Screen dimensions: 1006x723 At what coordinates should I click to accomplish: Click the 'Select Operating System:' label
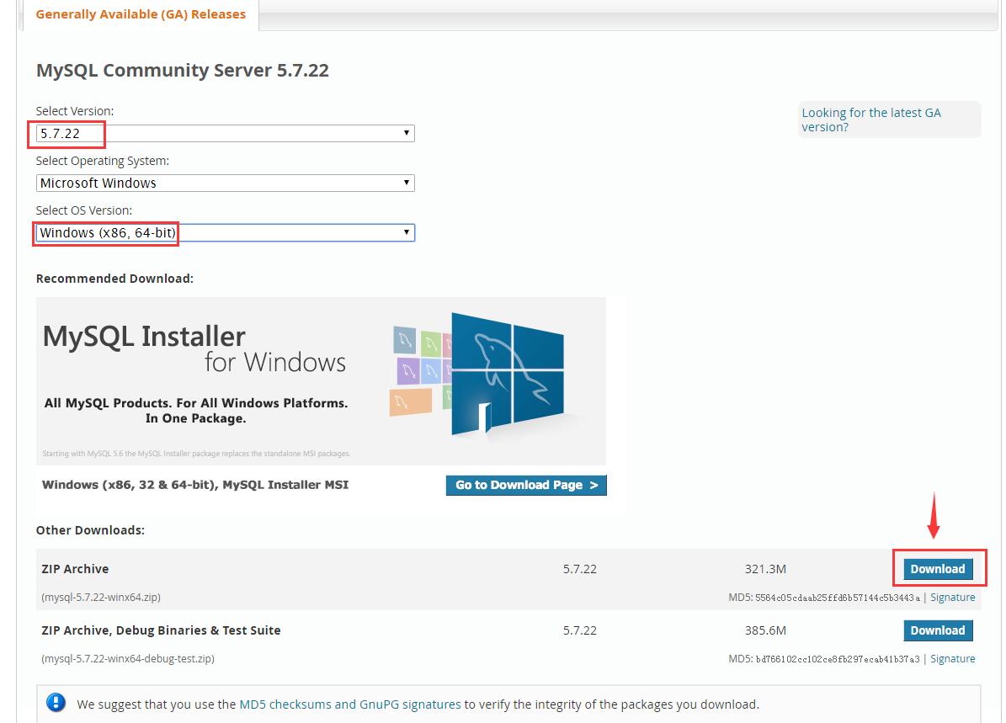coord(103,161)
